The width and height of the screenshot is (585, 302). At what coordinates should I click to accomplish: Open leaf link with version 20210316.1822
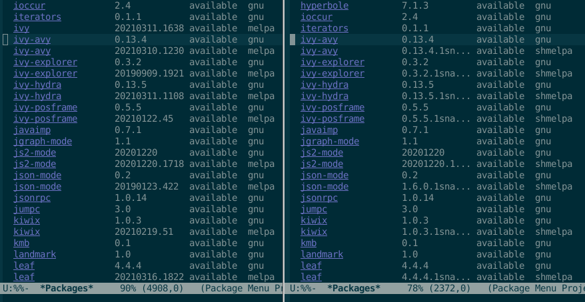point(24,277)
